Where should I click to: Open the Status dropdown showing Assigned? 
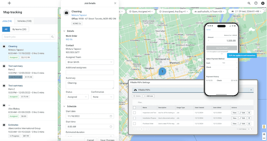coord(77,97)
